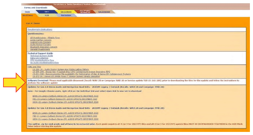Click the 2020MY Legacy / Outback updates heading
The image size is (253, 135).
96,87
